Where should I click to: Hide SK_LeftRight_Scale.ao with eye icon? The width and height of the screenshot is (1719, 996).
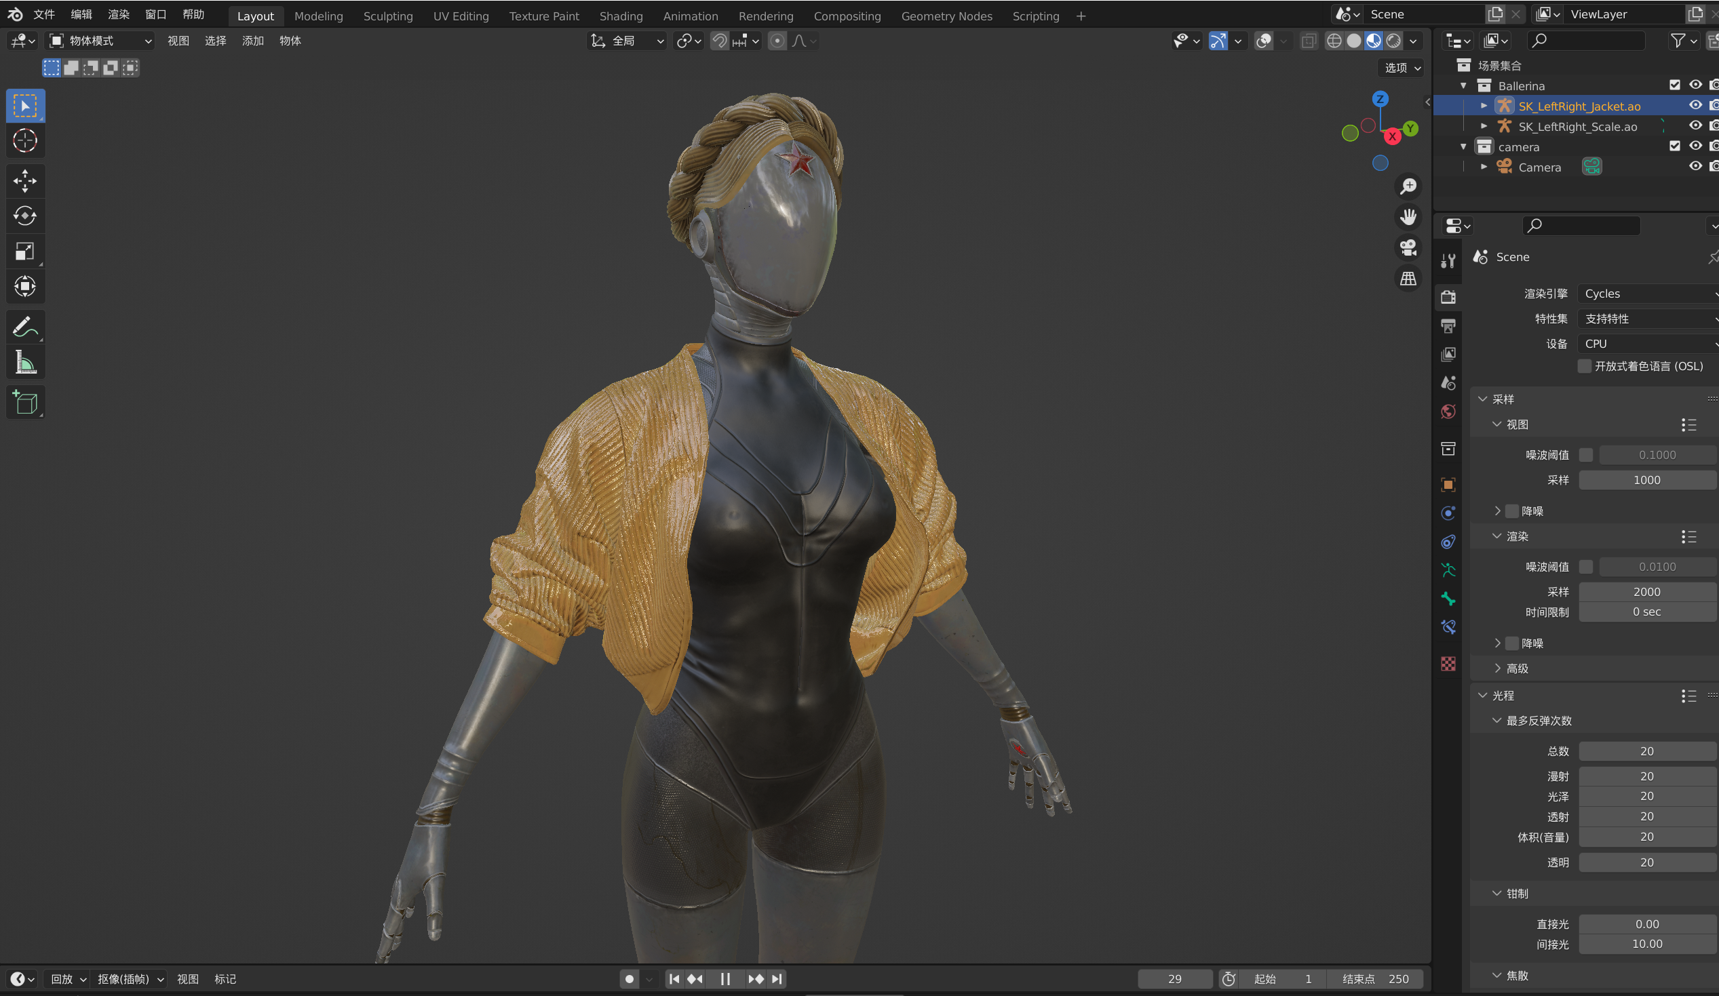pyautogui.click(x=1695, y=126)
